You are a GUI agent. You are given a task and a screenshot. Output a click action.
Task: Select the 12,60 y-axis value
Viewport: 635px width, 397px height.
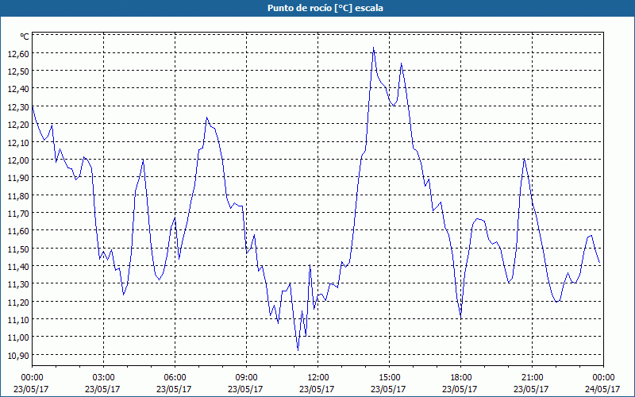click(18, 53)
